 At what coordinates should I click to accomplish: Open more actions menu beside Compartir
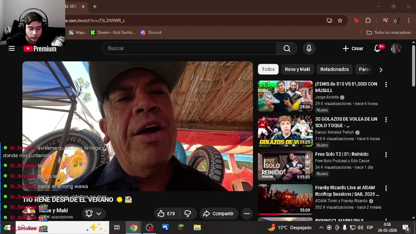click(247, 214)
